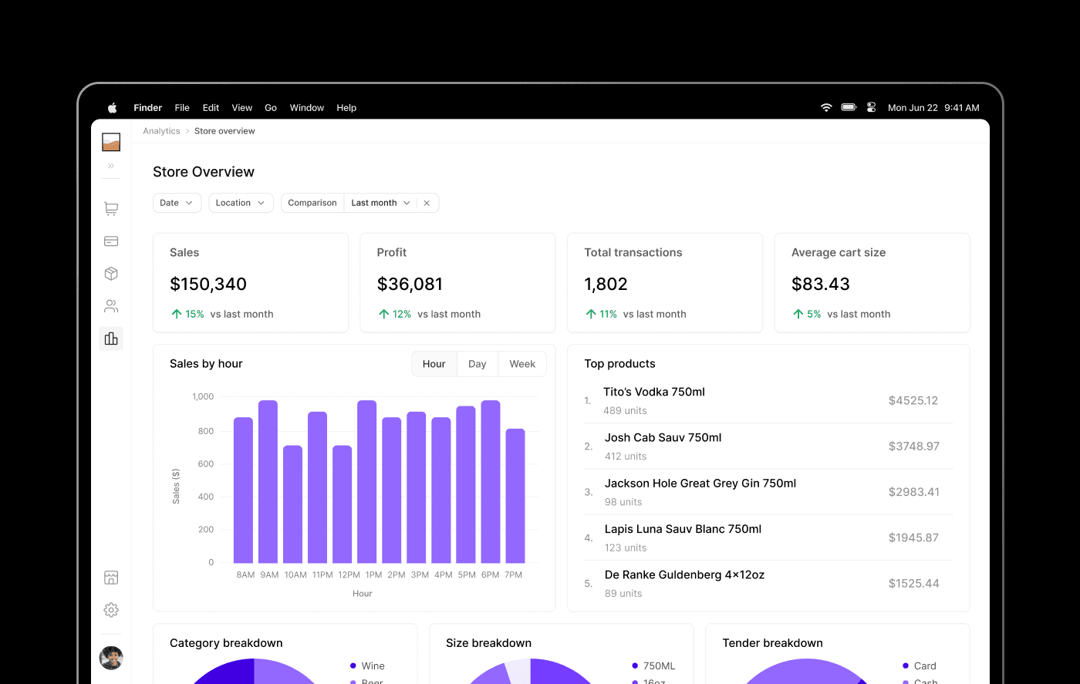This screenshot has height=684, width=1080.
Task: Go to Analytics breadcrumb link
Action: click(x=161, y=131)
